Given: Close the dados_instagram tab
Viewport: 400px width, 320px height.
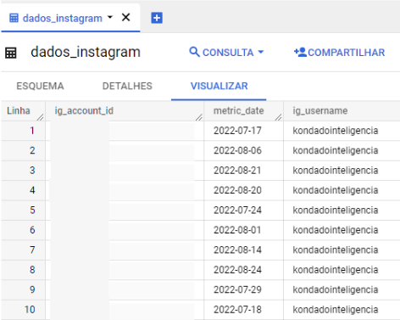Looking at the screenshot, I should [x=125, y=18].
